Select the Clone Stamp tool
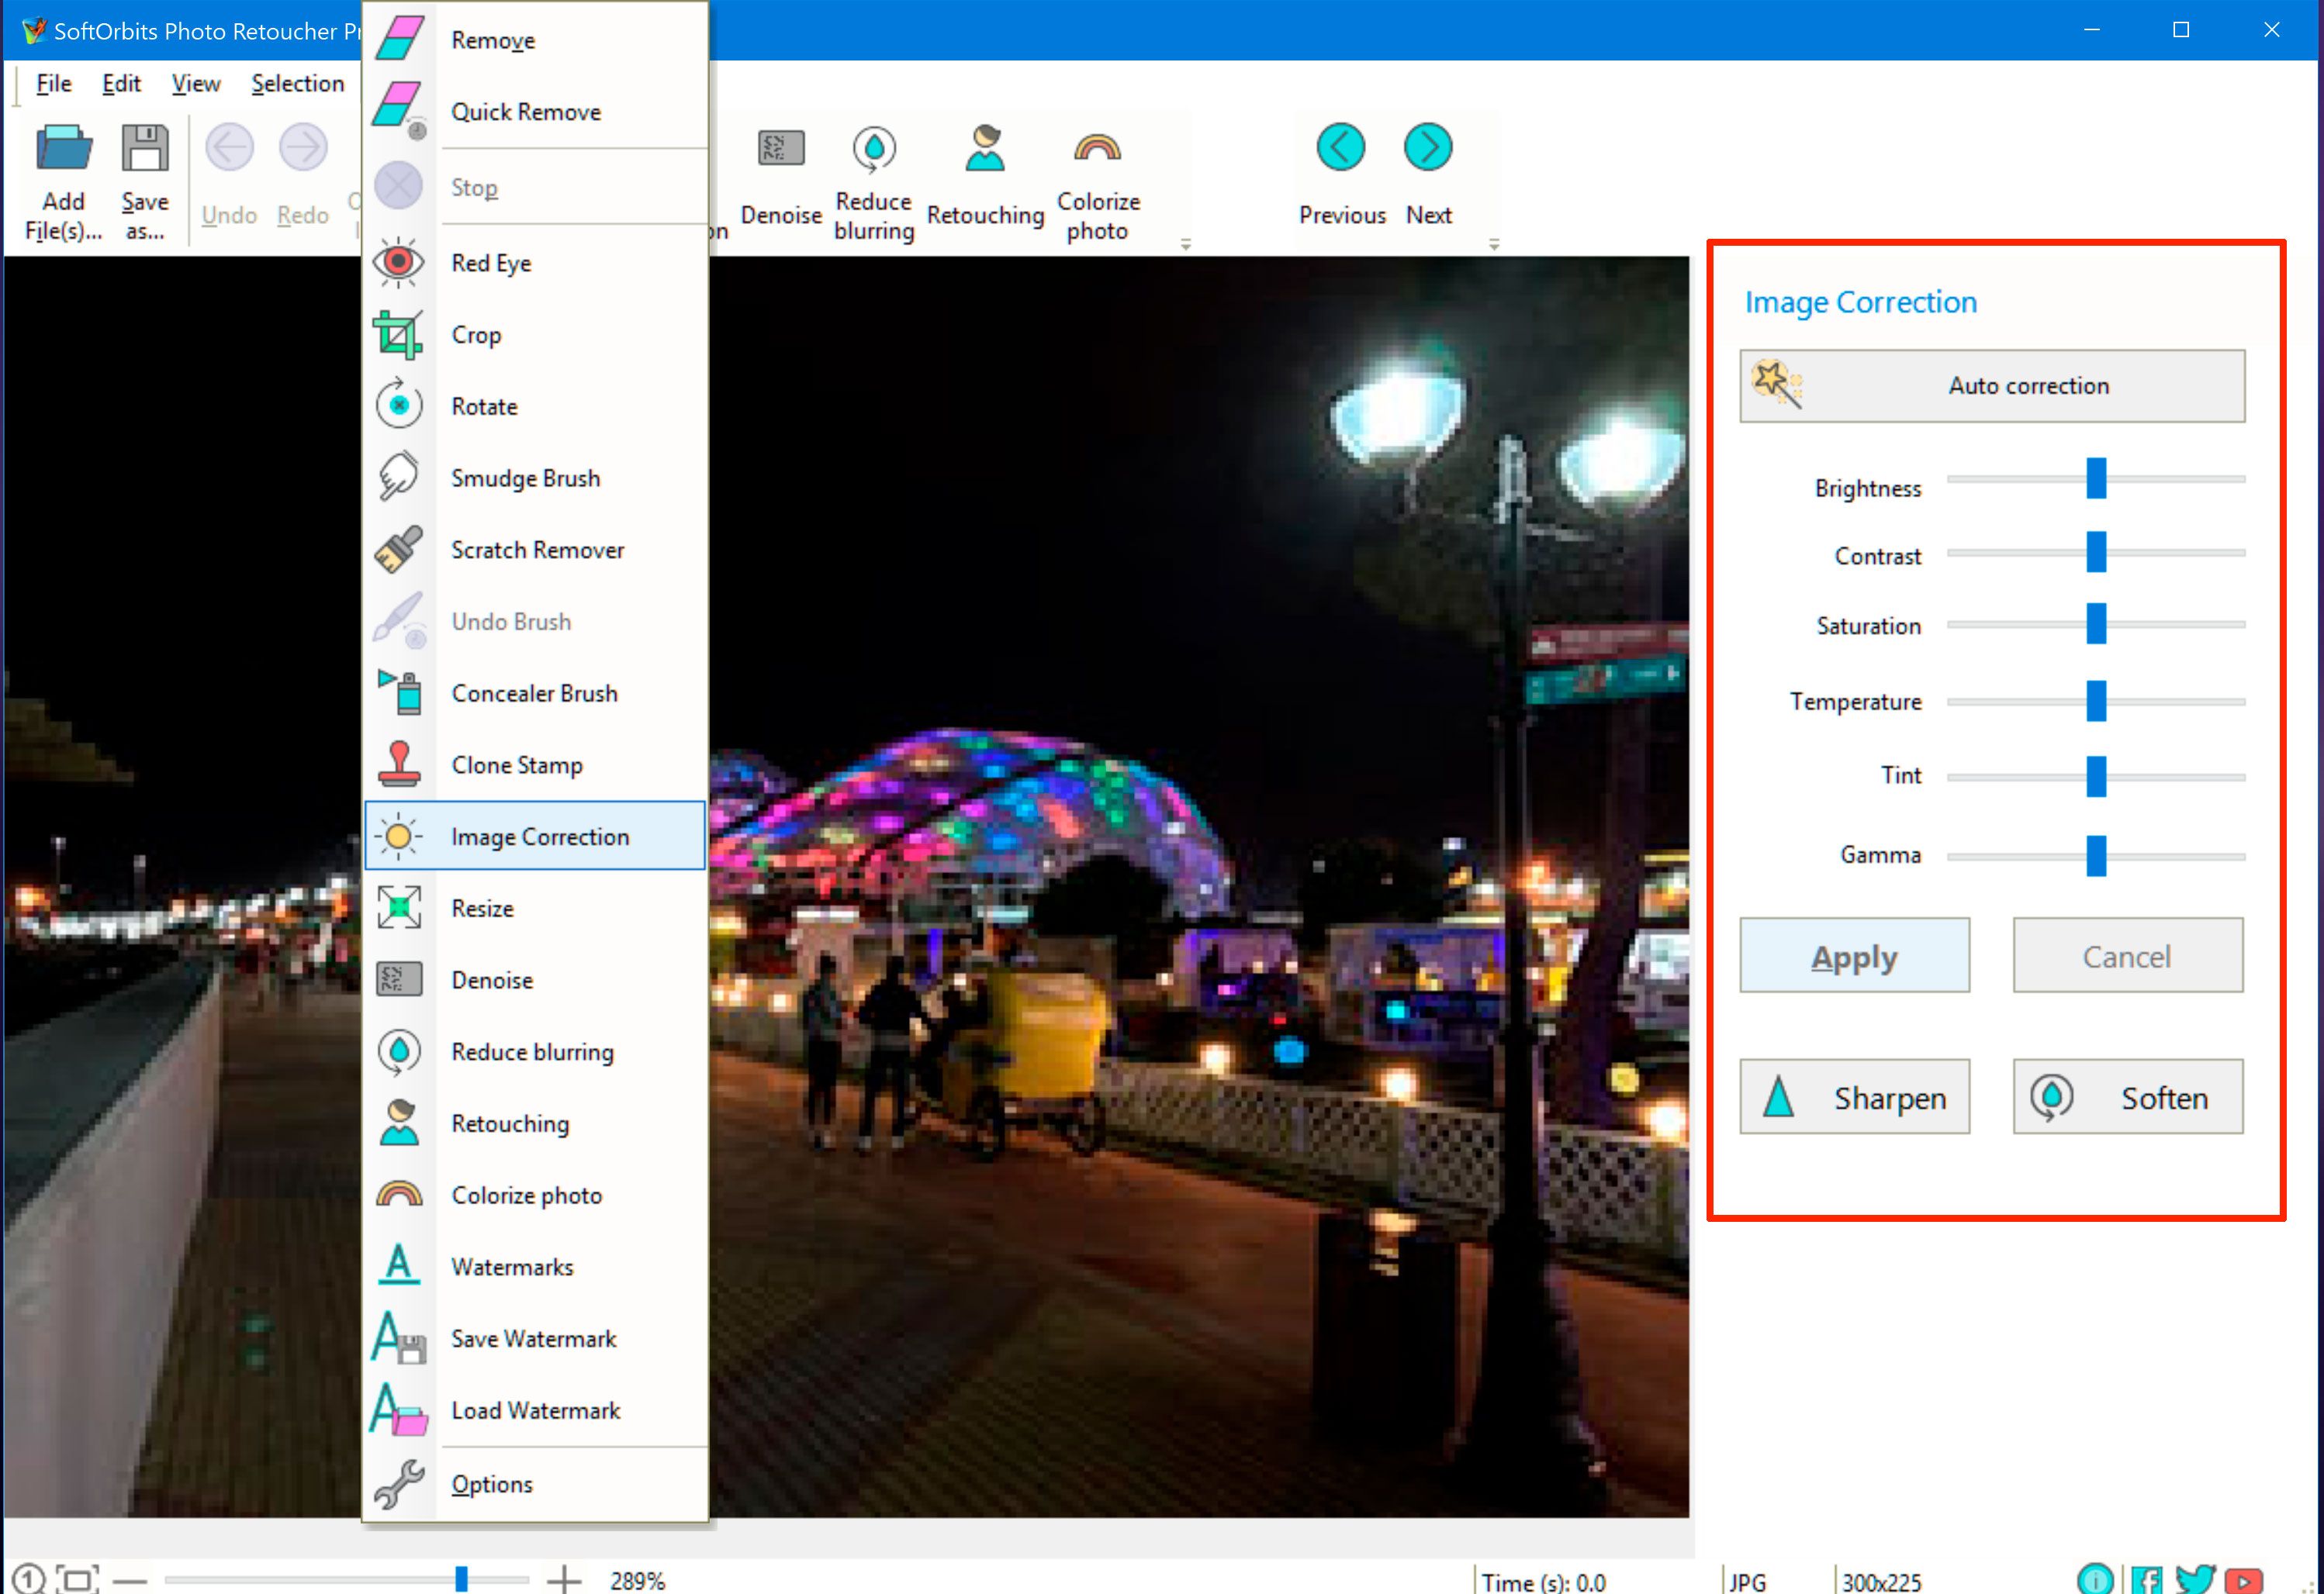This screenshot has height=1594, width=2324. (x=514, y=764)
